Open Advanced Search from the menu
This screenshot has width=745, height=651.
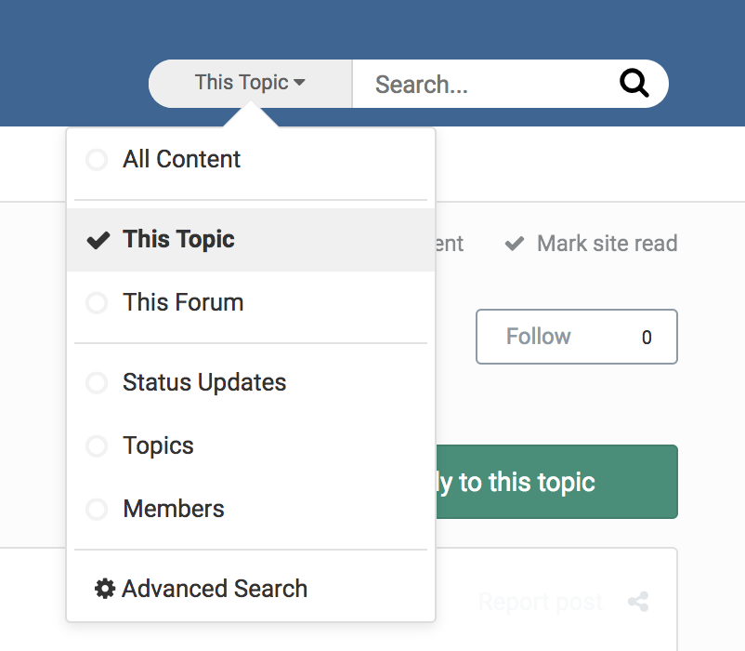pyautogui.click(x=215, y=589)
